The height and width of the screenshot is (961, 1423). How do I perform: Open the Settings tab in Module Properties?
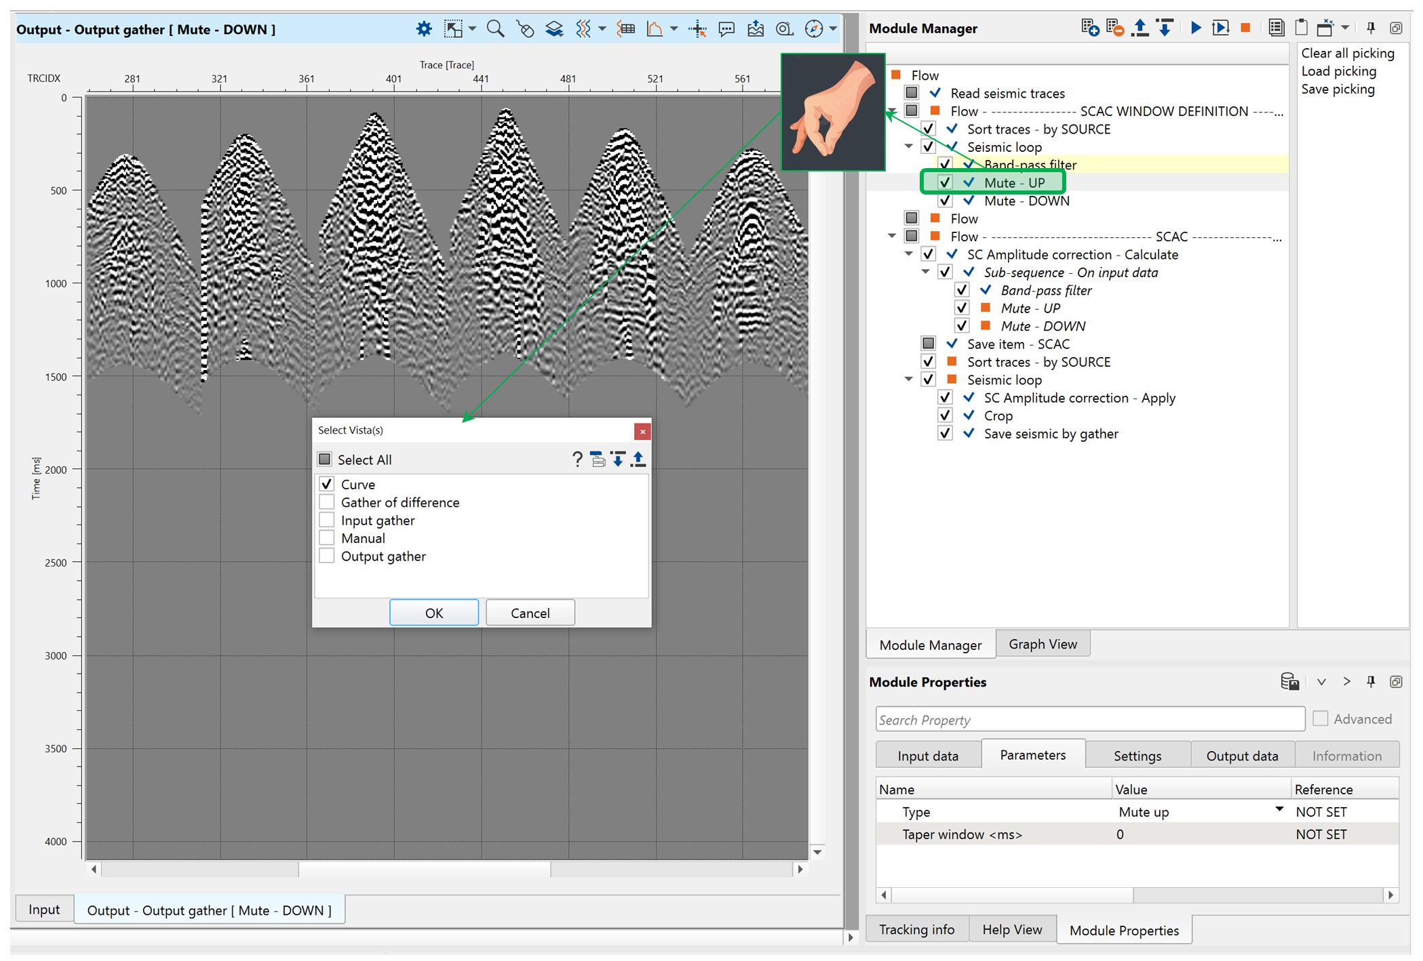pyautogui.click(x=1137, y=755)
